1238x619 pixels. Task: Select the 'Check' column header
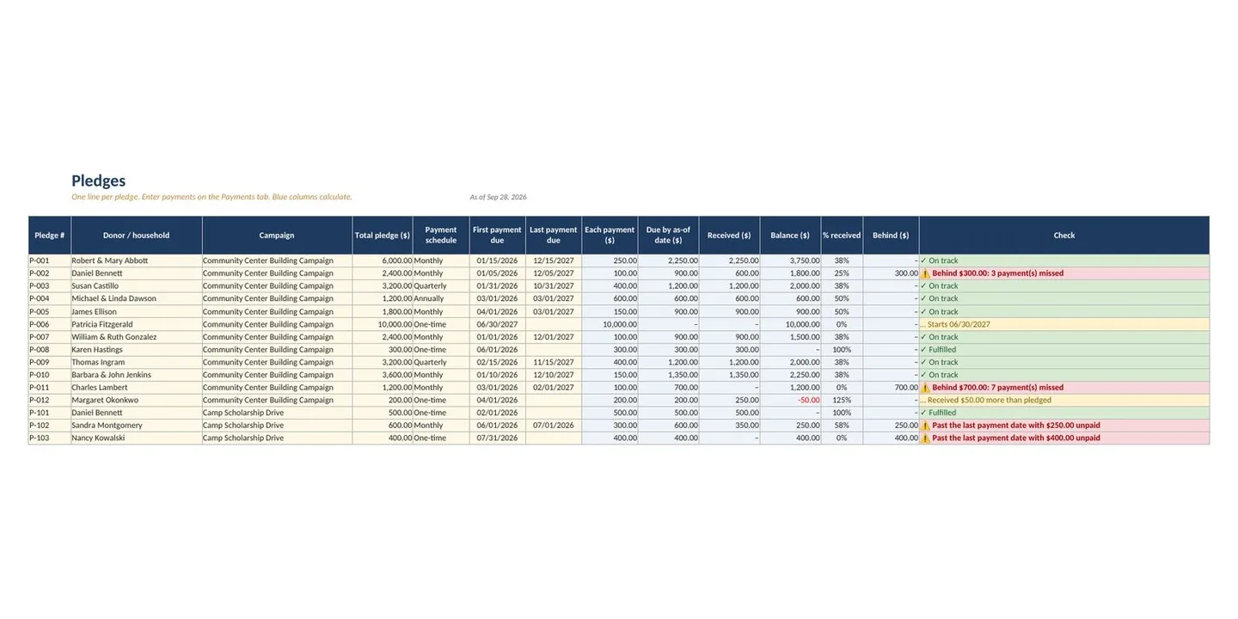pyautogui.click(x=1064, y=236)
